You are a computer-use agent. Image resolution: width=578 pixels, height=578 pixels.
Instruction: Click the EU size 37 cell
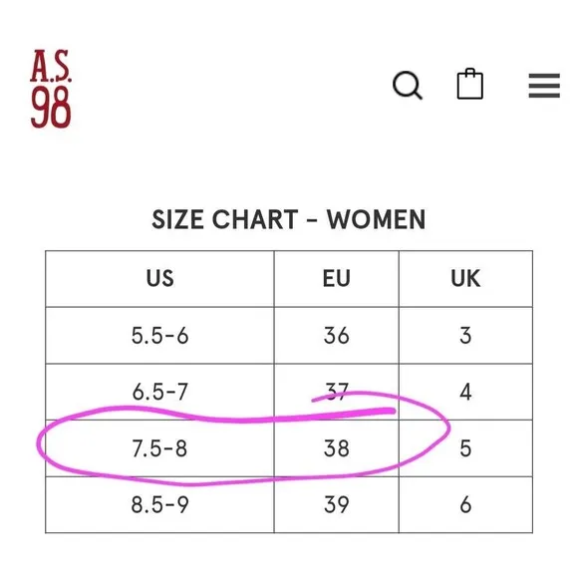(x=336, y=392)
